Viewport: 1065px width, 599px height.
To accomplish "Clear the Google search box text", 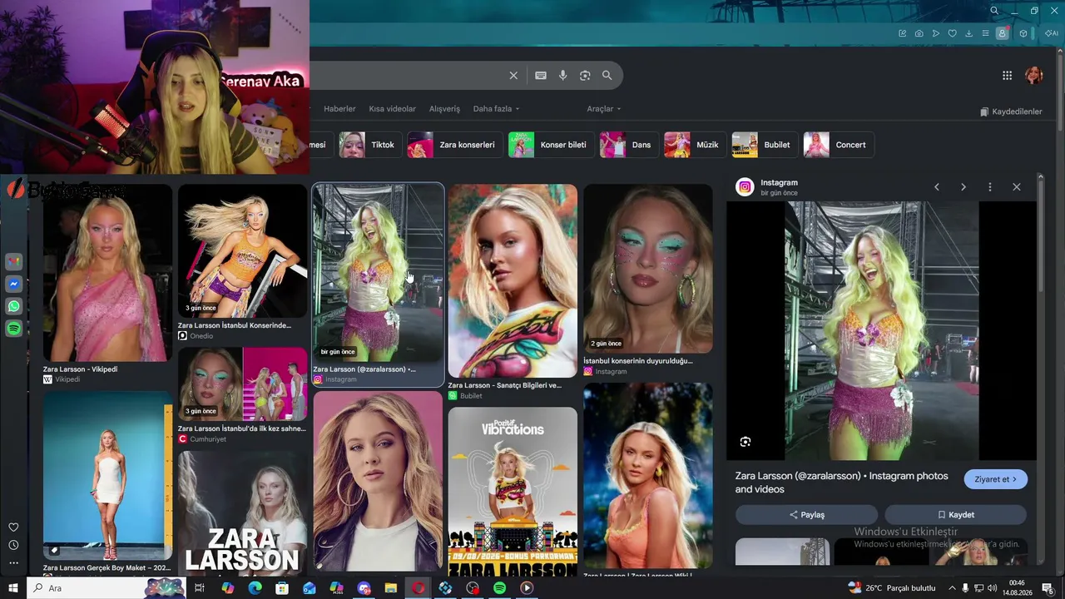I will pyautogui.click(x=513, y=76).
